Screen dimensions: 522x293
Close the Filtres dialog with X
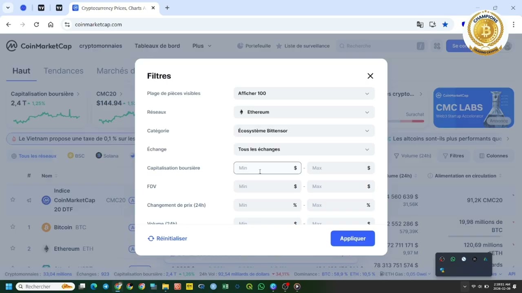coord(370,76)
